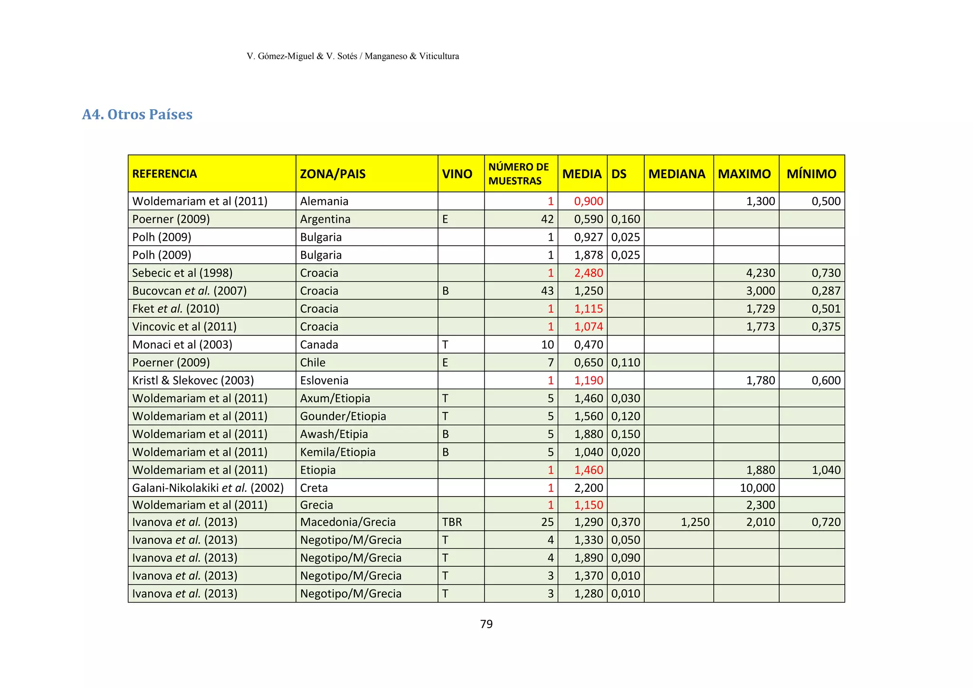Click the REFERENCIA column header
Image resolution: width=973 pixels, height=688 pixels.
click(164, 174)
